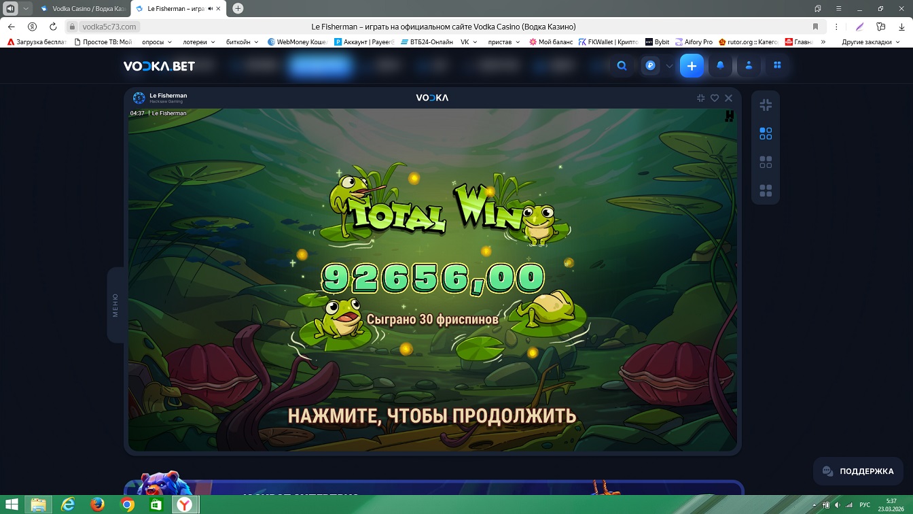Collapse game view in right sidebar
The image size is (913, 514).
[766, 105]
